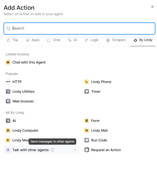Open Lindy Utilities via its sparkle icon

(8, 91)
